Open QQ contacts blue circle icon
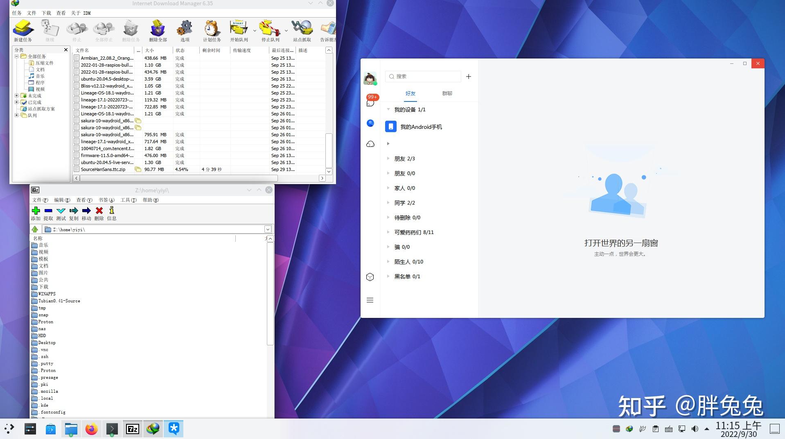785x439 pixels. coord(370,123)
